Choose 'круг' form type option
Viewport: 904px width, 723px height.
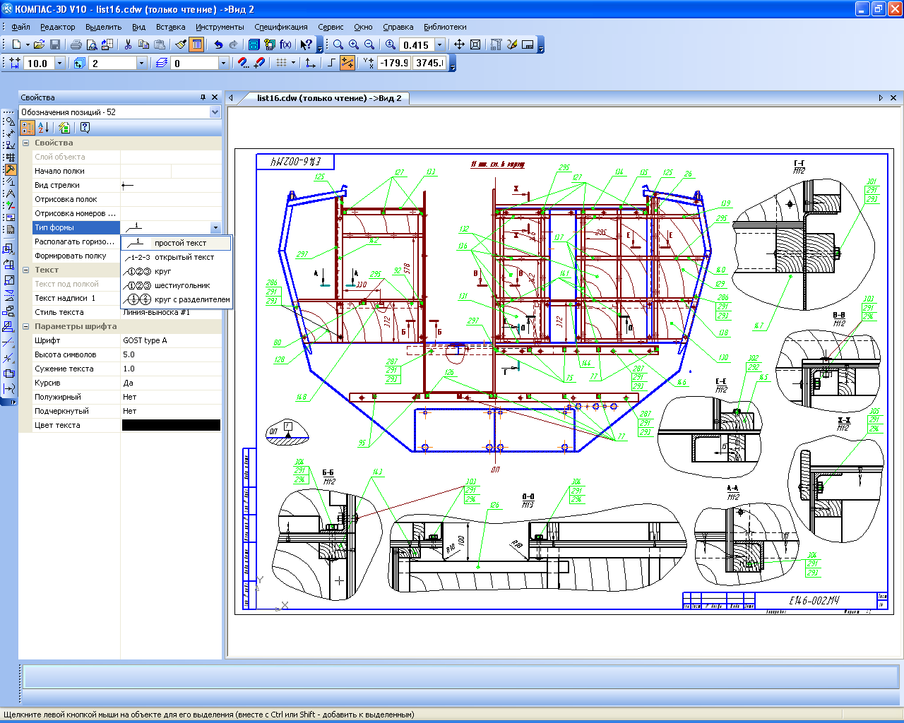pyautogui.click(x=176, y=271)
